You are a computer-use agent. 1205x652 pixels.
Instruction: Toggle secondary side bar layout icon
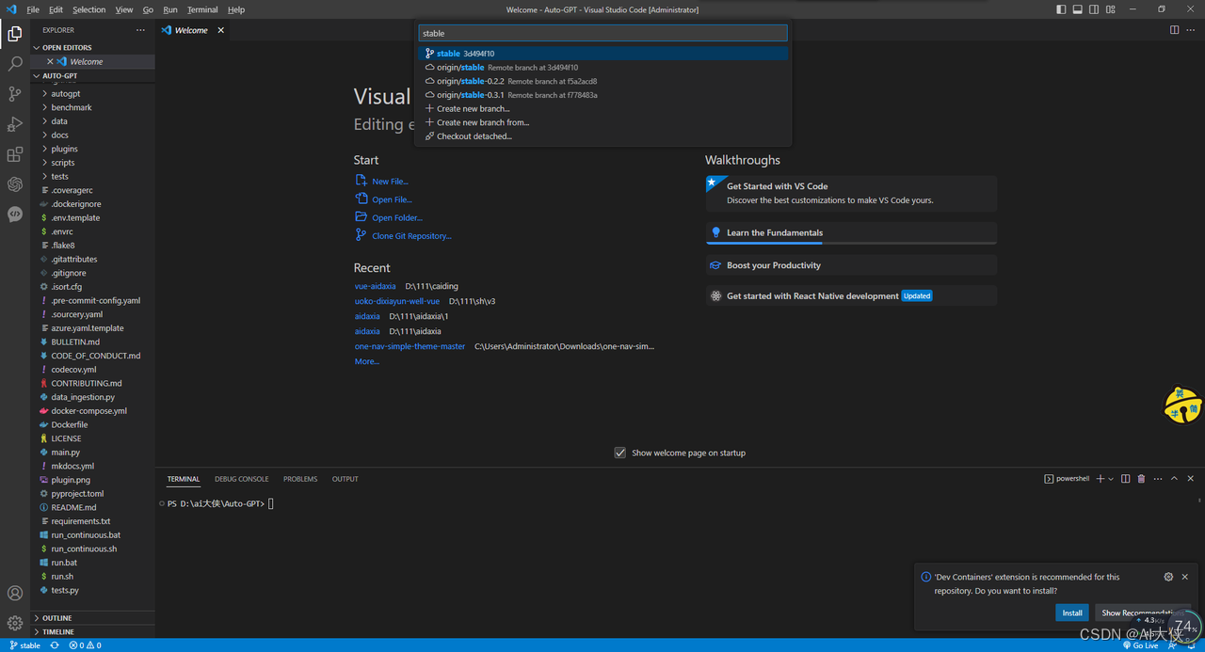tap(1094, 9)
